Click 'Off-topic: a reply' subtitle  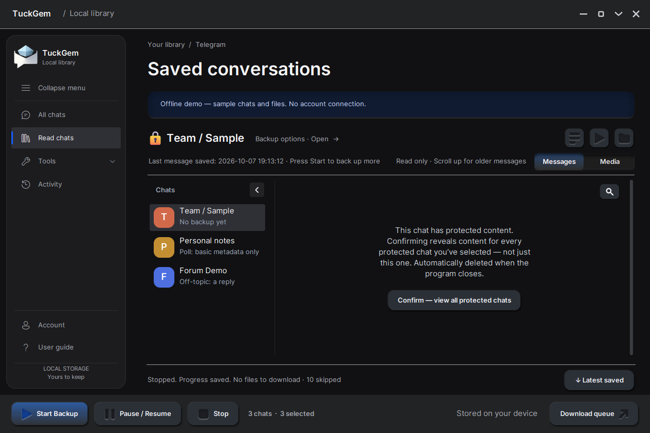[x=207, y=282]
